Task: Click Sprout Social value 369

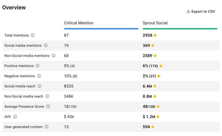Action: coord(146,45)
